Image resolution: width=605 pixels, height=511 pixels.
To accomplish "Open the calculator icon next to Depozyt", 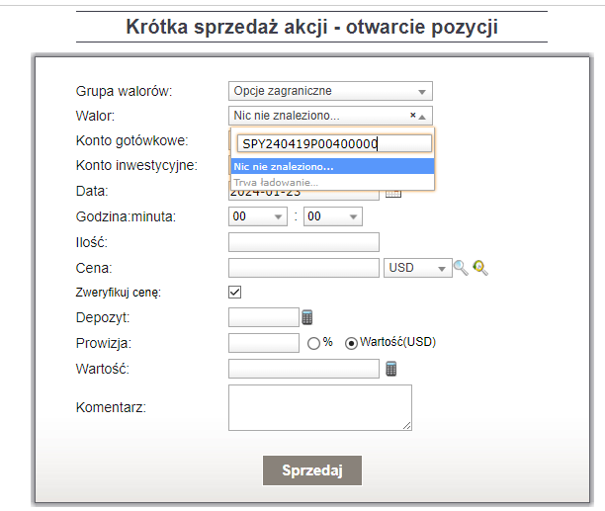I will (x=307, y=317).
